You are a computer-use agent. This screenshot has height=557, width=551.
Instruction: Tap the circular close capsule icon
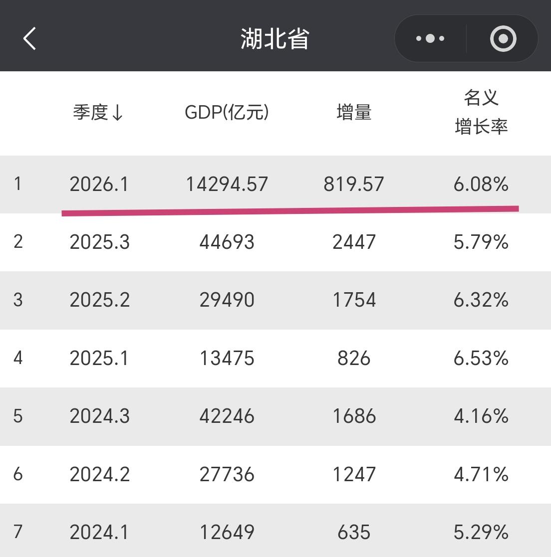point(503,38)
